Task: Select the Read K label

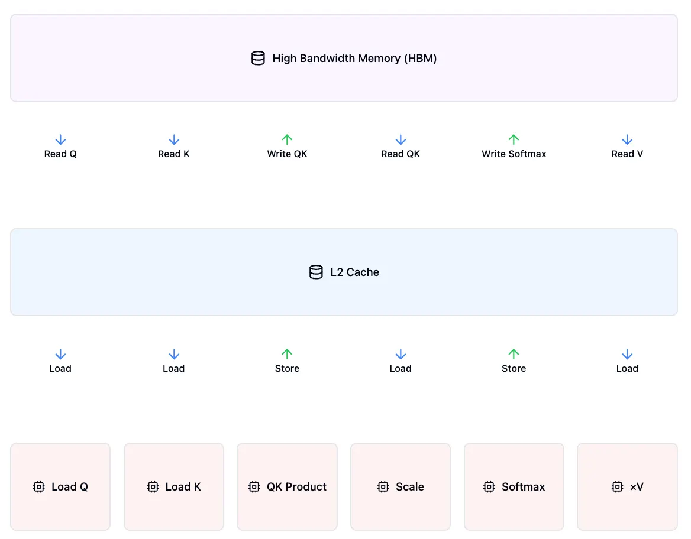Action: tap(173, 154)
